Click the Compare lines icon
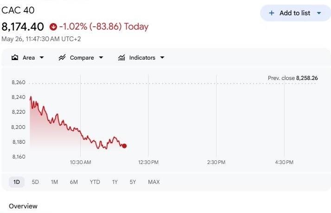Viewport: 331px width, 213px height. point(62,57)
